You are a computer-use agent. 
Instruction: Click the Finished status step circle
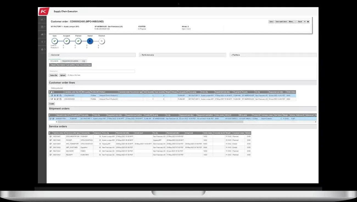point(102,41)
